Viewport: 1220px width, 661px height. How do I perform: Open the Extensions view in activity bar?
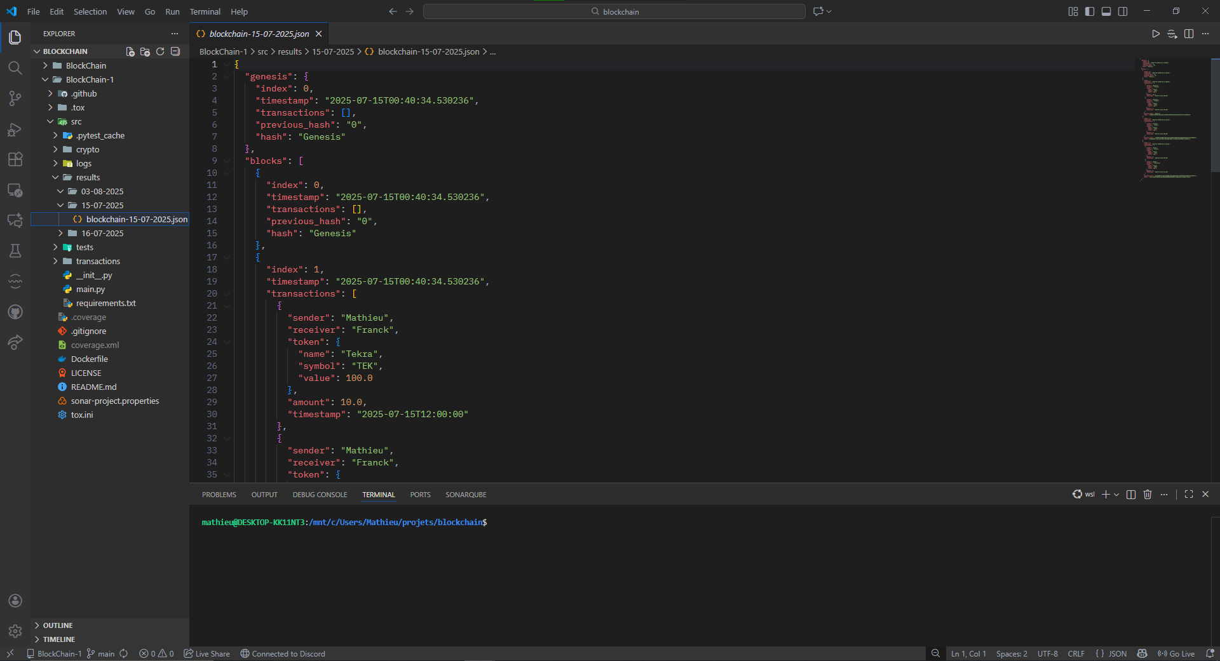(x=15, y=159)
